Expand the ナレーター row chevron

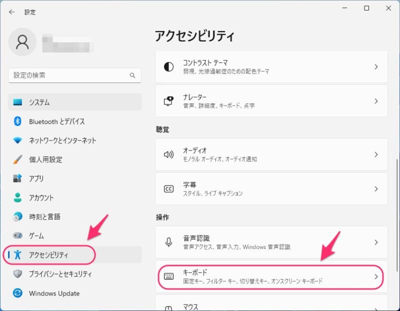376,101
